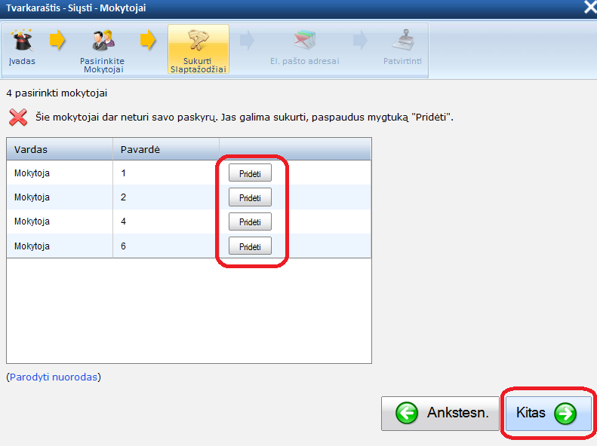Screen dimensions: 597x446
Task: Click the El. pašto adresai step
Action: tap(305, 49)
